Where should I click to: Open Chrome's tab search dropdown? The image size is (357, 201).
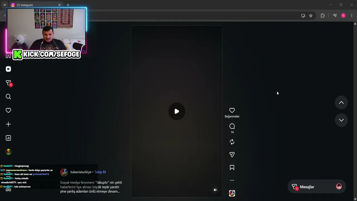coord(4,5)
